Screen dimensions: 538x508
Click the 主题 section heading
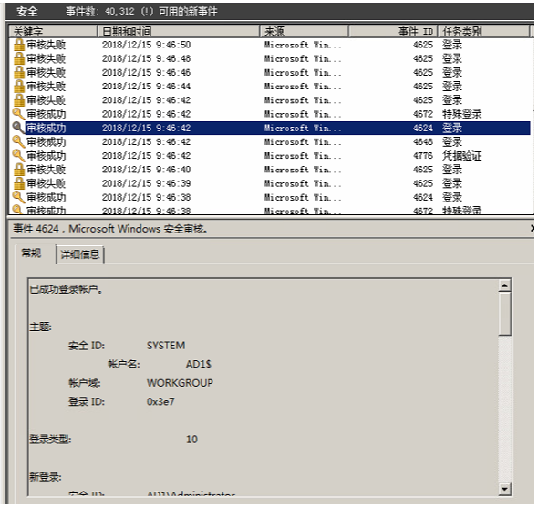pyautogui.click(x=40, y=327)
